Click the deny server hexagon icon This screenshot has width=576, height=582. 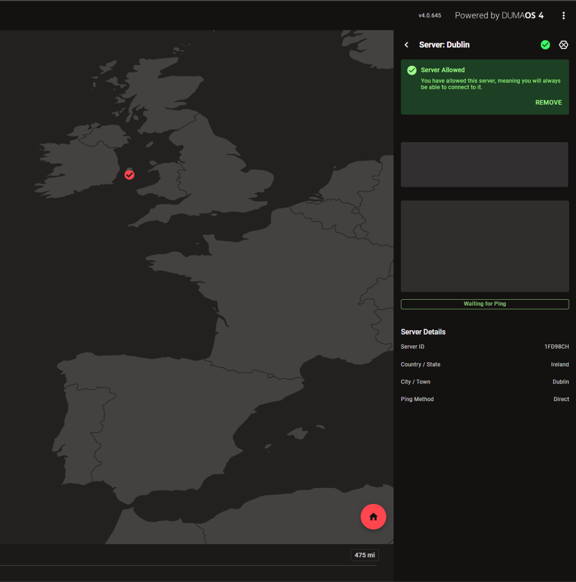[x=563, y=45]
